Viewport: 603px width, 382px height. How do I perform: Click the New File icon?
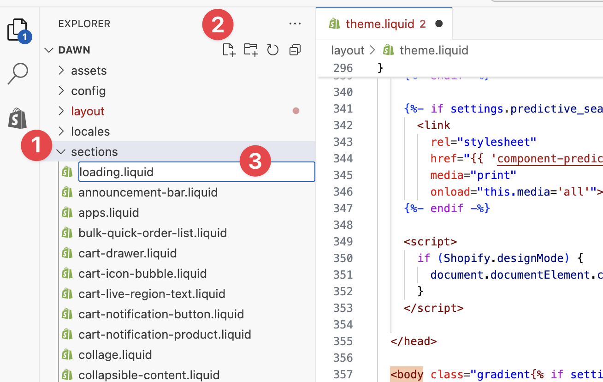(x=229, y=50)
